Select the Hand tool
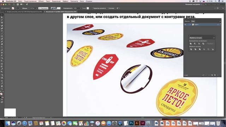 click(2, 86)
